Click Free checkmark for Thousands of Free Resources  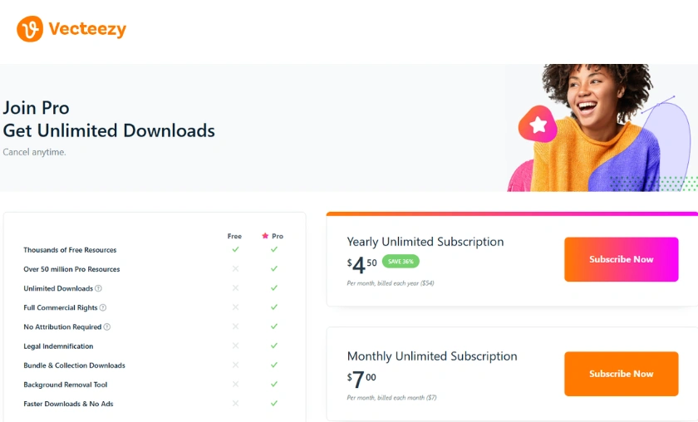point(235,249)
